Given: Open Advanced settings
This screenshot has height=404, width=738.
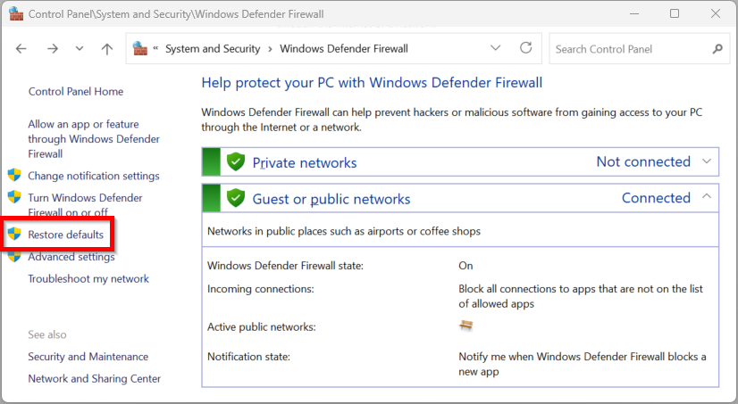Looking at the screenshot, I should coord(71,258).
